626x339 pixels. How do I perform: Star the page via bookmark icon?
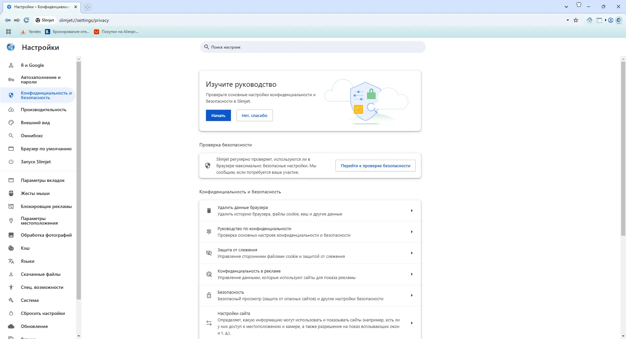576,20
